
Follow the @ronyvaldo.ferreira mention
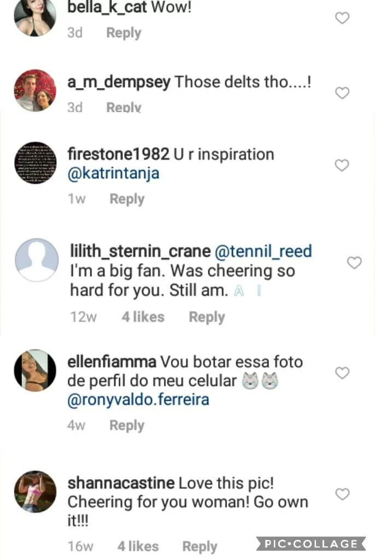[x=138, y=400]
